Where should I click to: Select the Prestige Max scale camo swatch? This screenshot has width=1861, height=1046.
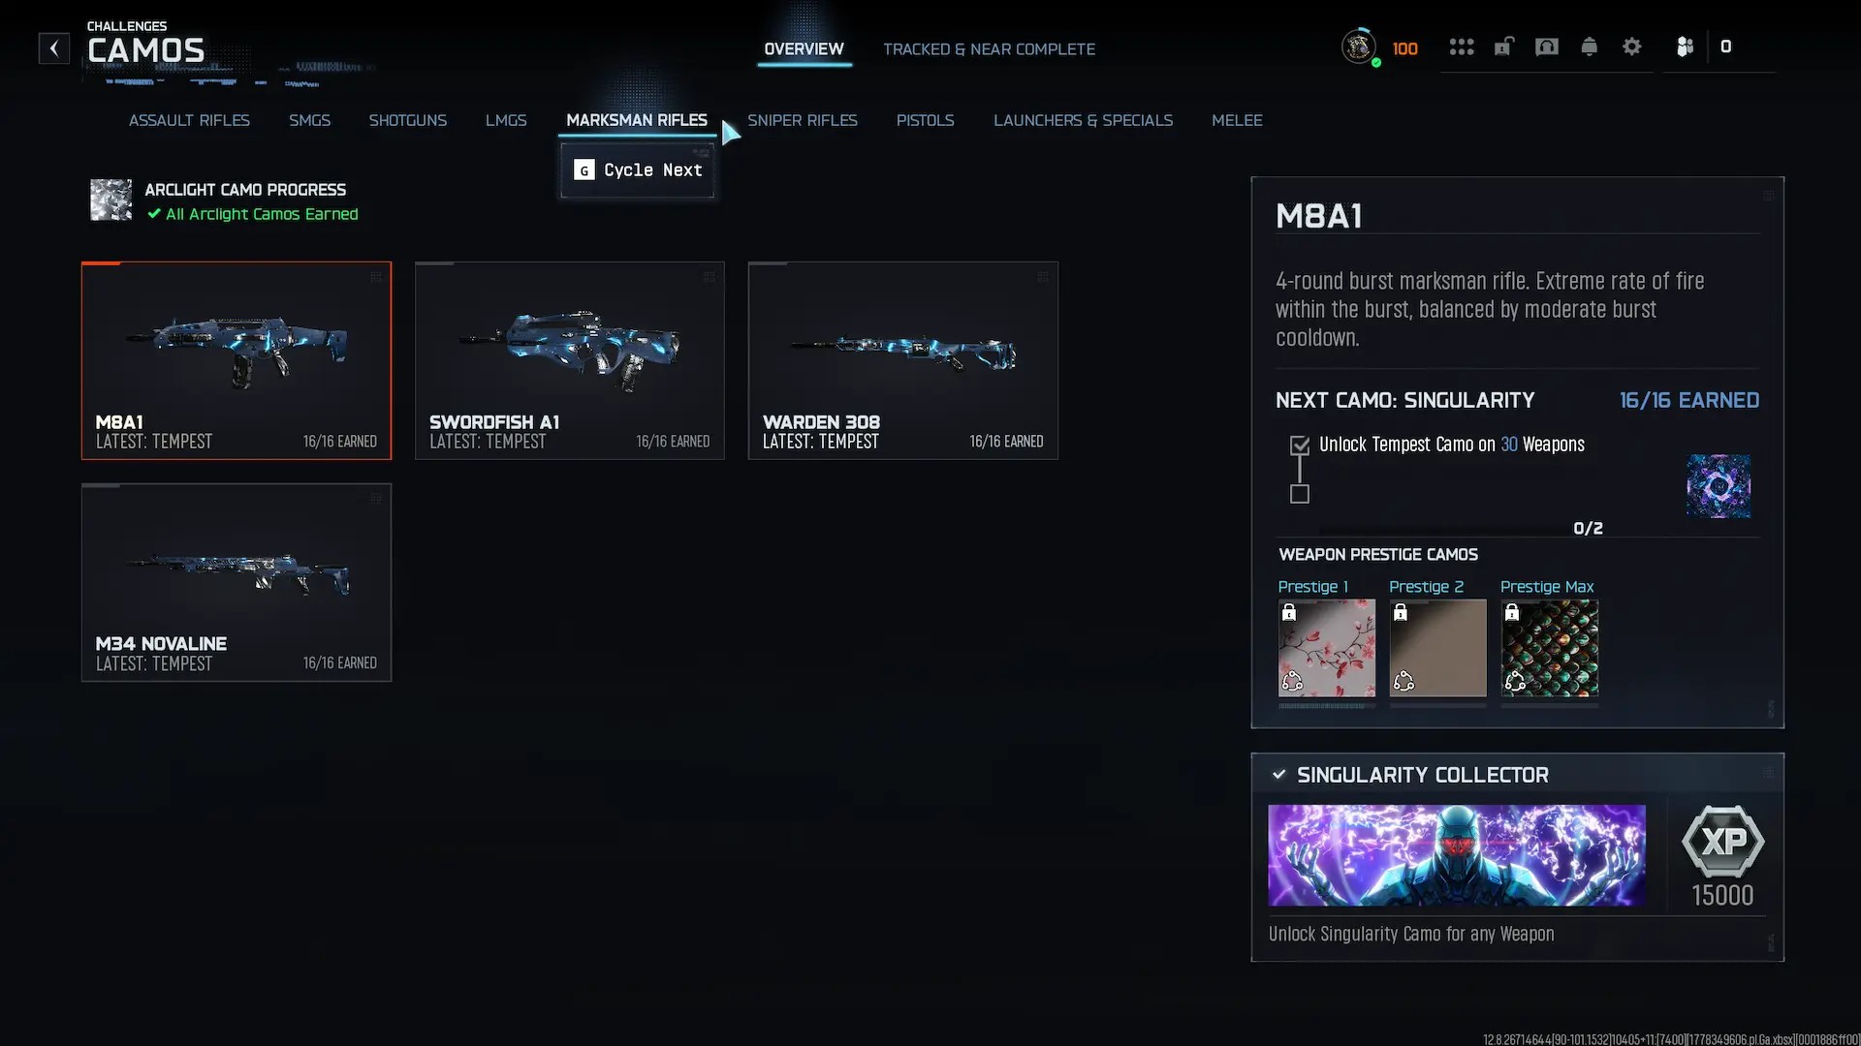click(1549, 648)
